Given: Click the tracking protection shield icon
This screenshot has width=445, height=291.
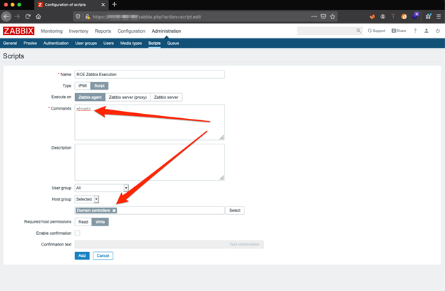Looking at the screenshot, I should coord(78,16).
